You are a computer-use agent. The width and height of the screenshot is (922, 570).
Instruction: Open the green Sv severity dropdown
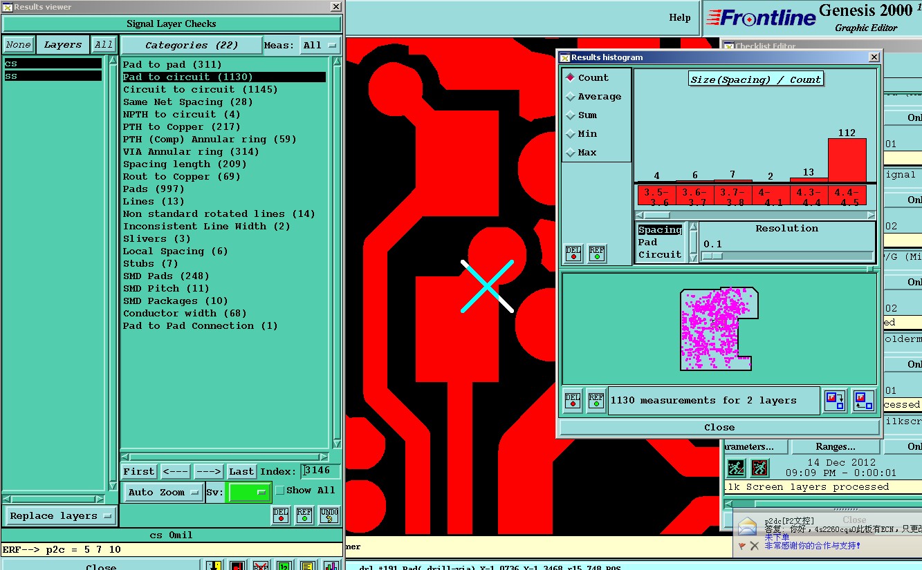click(x=250, y=493)
